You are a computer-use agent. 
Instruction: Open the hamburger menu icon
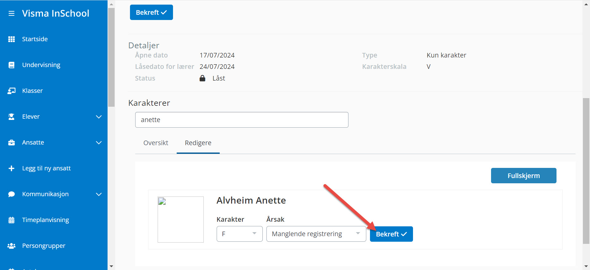point(11,14)
